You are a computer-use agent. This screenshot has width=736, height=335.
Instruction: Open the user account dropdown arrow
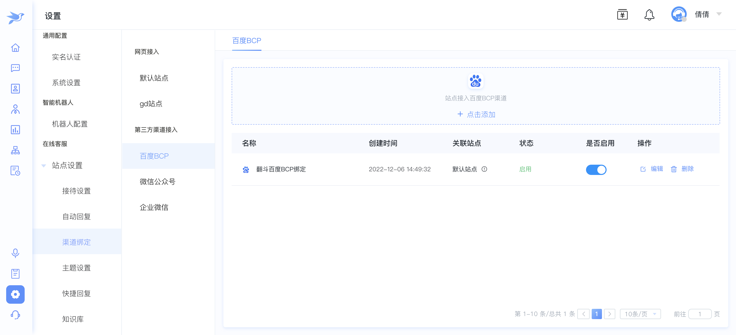click(719, 14)
